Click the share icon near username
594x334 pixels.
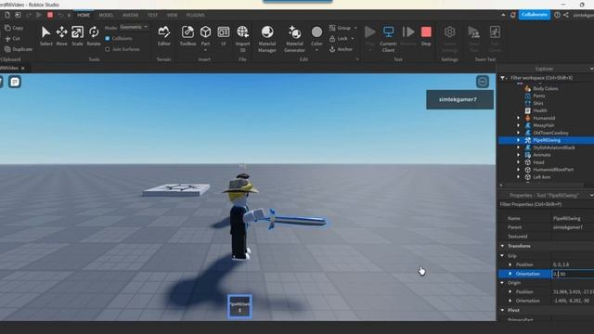point(565,15)
